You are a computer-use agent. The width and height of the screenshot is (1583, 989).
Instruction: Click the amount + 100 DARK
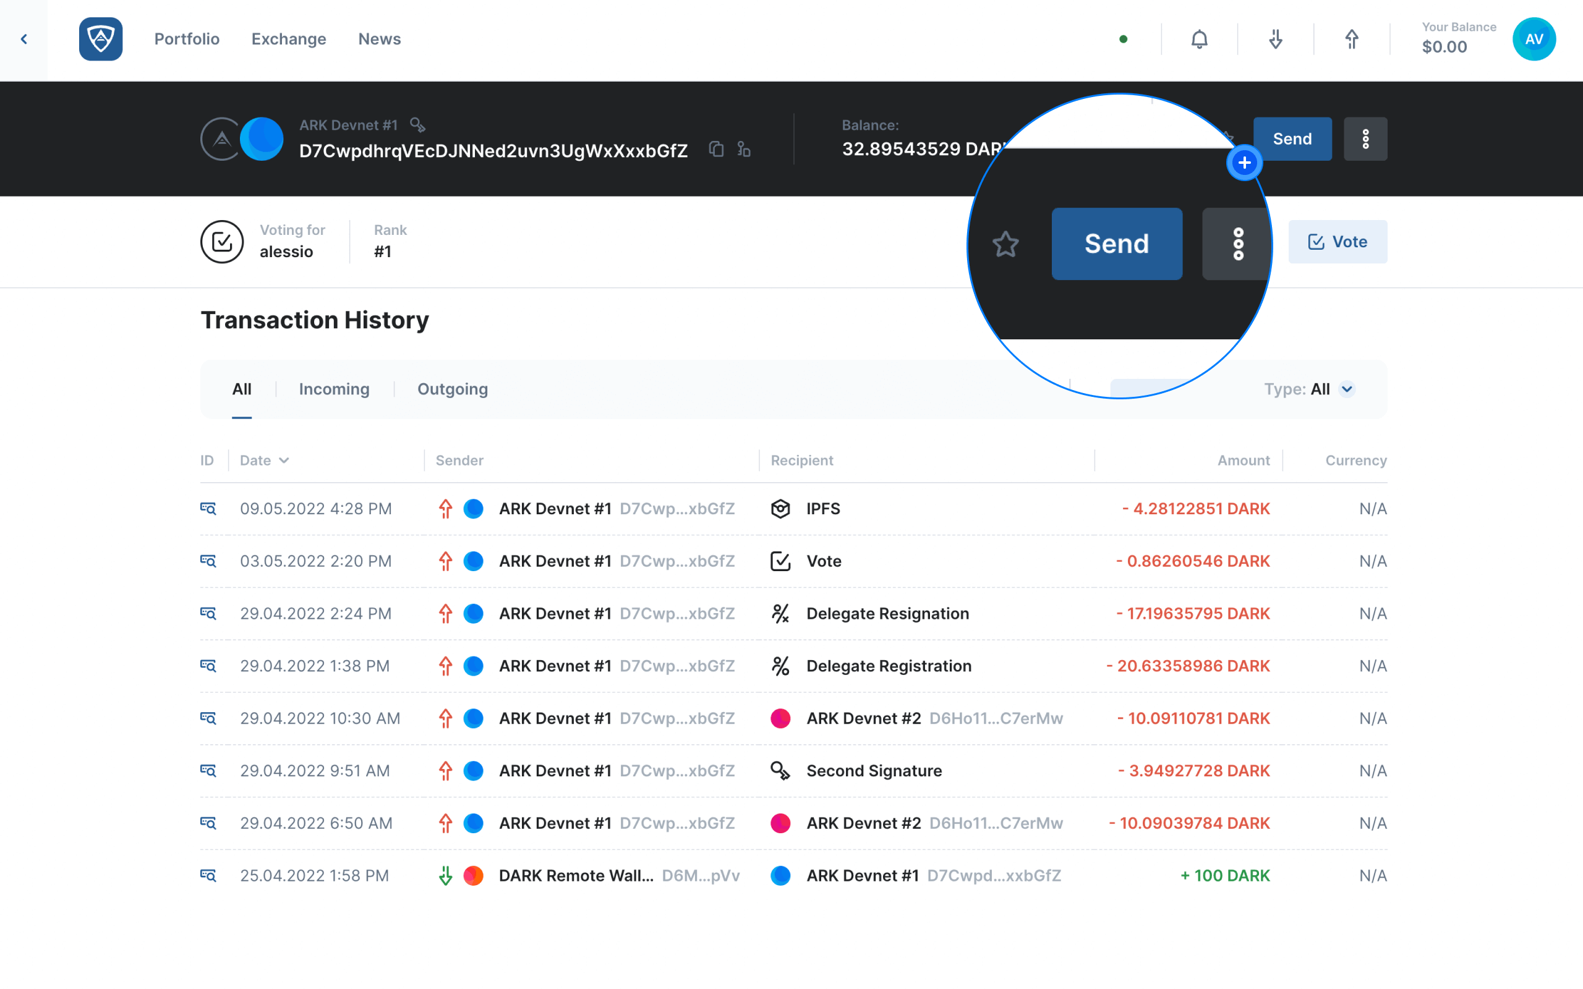[x=1224, y=875]
